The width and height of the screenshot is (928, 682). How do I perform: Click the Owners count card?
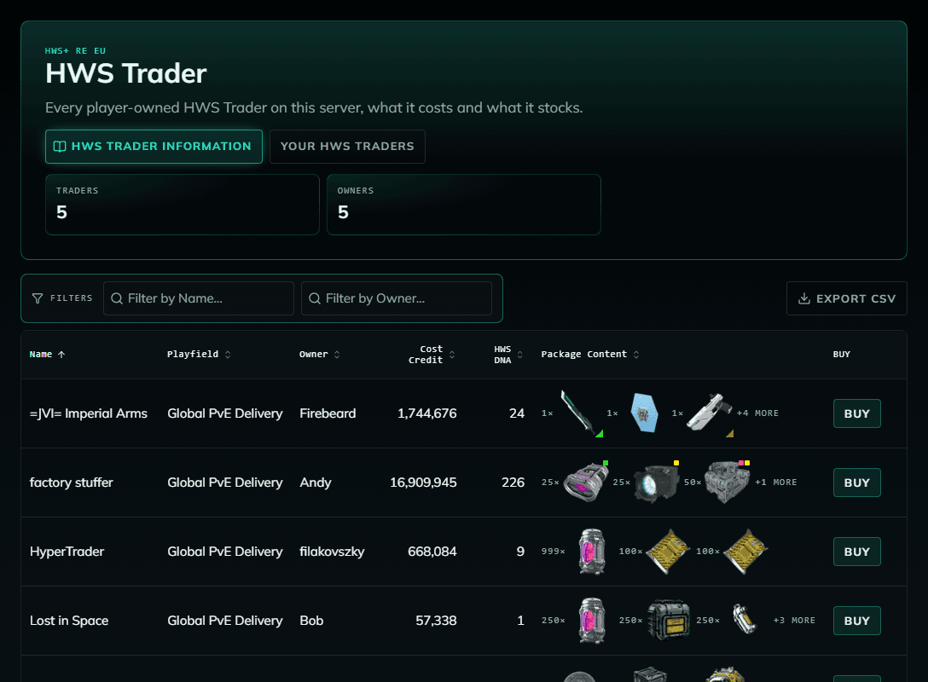click(464, 205)
